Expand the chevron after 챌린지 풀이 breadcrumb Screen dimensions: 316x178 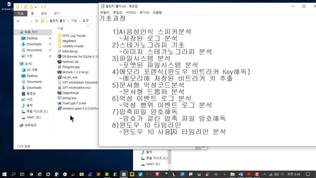[68, 21]
